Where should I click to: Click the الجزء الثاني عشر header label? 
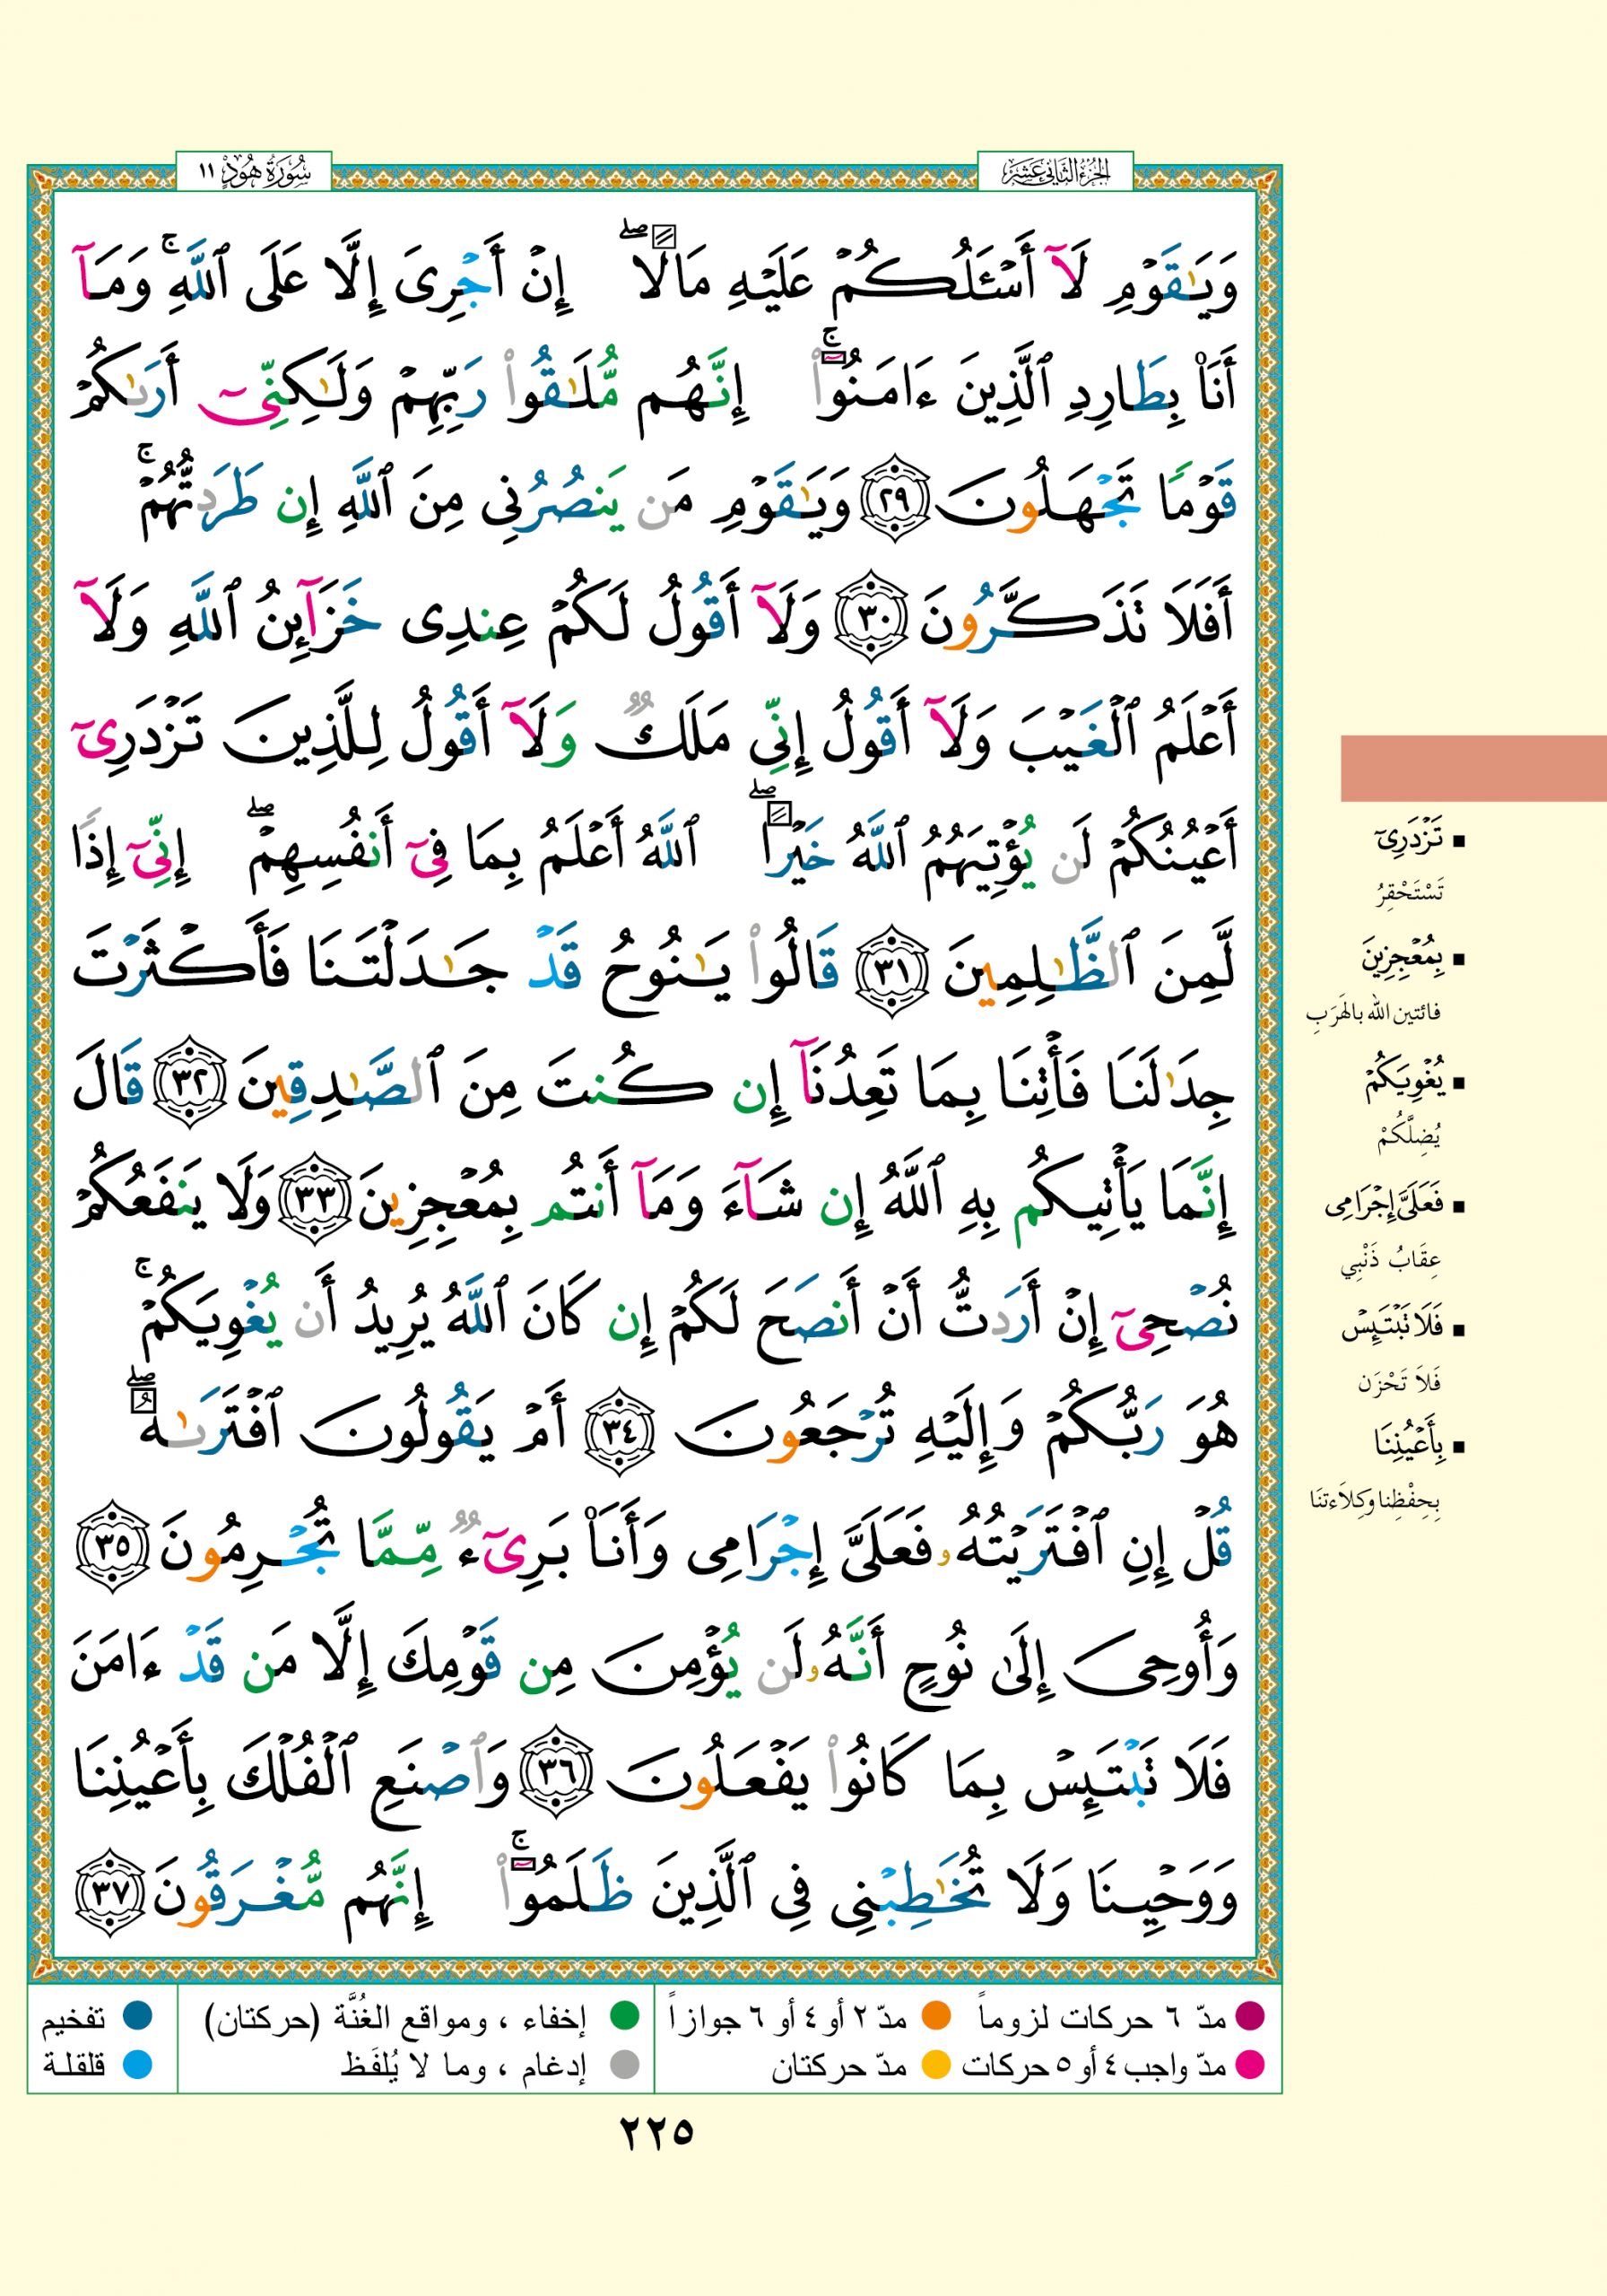1055,173
